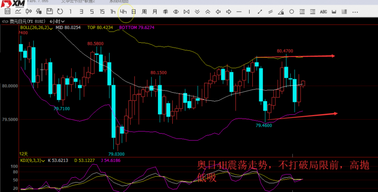378x192 pixels.
Task: Click the 80.0000 price axis label
Action: (10, 86)
